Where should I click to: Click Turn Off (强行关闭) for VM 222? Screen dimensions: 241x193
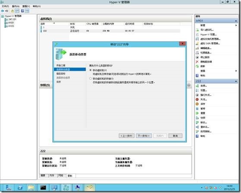tap(206, 95)
